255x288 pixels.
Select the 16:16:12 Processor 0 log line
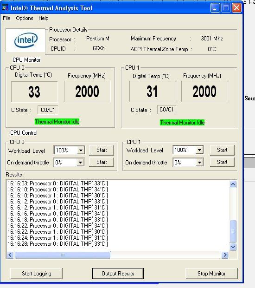(57, 202)
